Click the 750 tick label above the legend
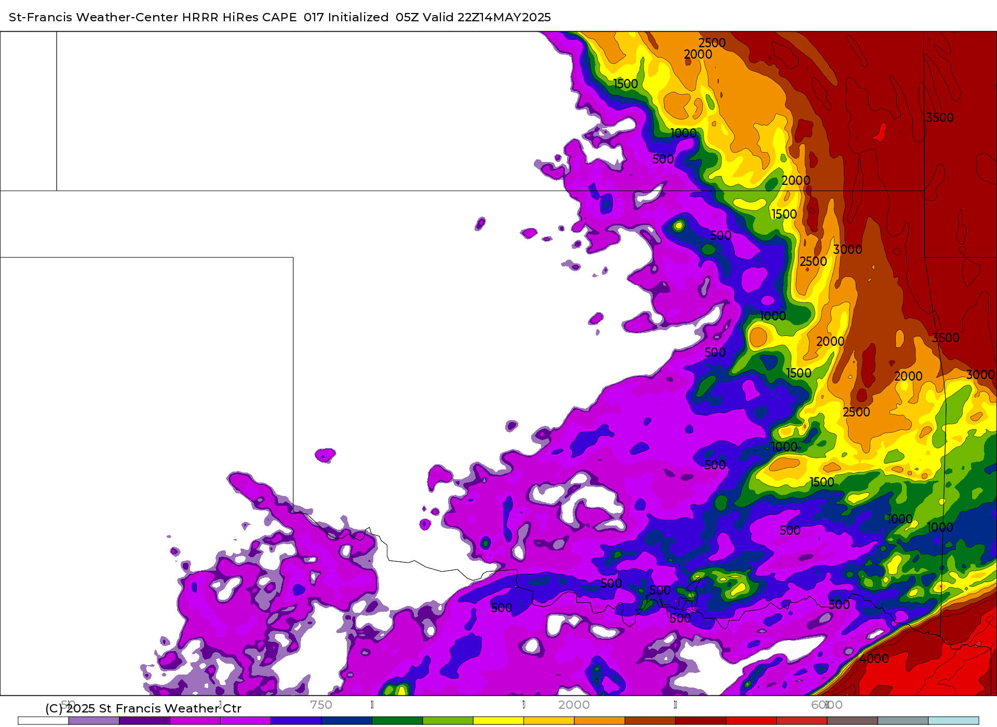Screen dimensions: 997x727 click(x=321, y=705)
